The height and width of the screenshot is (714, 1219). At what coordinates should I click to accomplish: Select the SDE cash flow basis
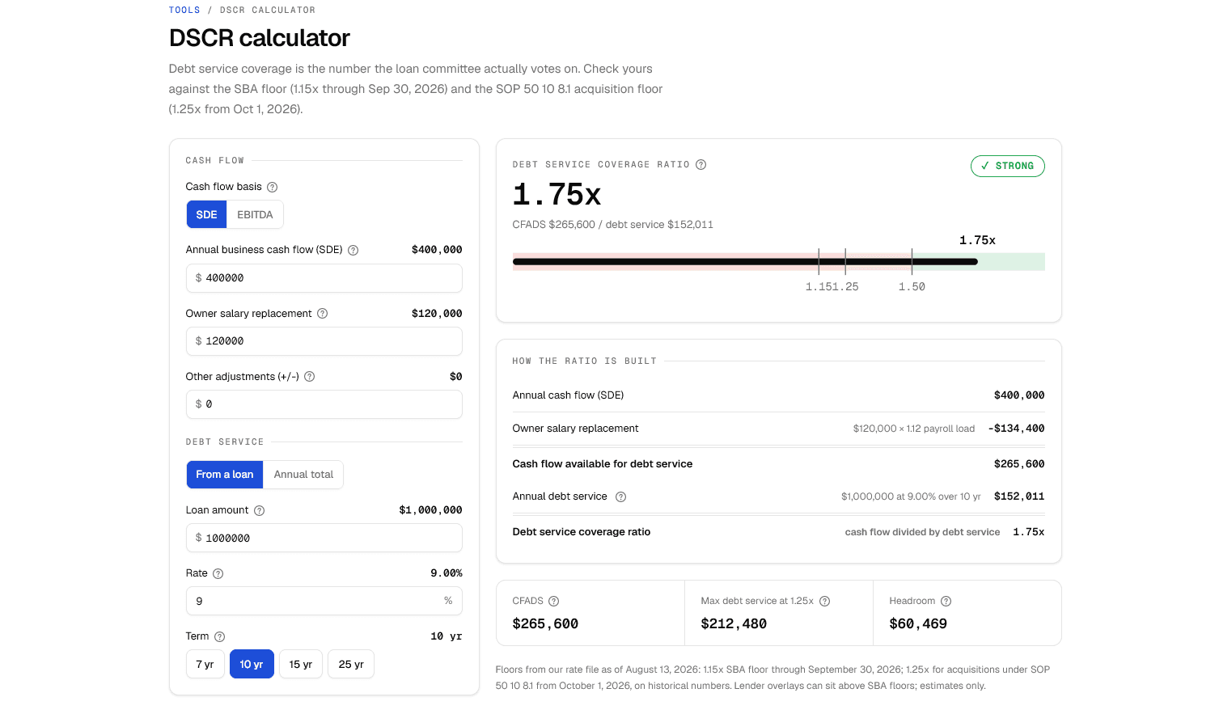point(207,214)
